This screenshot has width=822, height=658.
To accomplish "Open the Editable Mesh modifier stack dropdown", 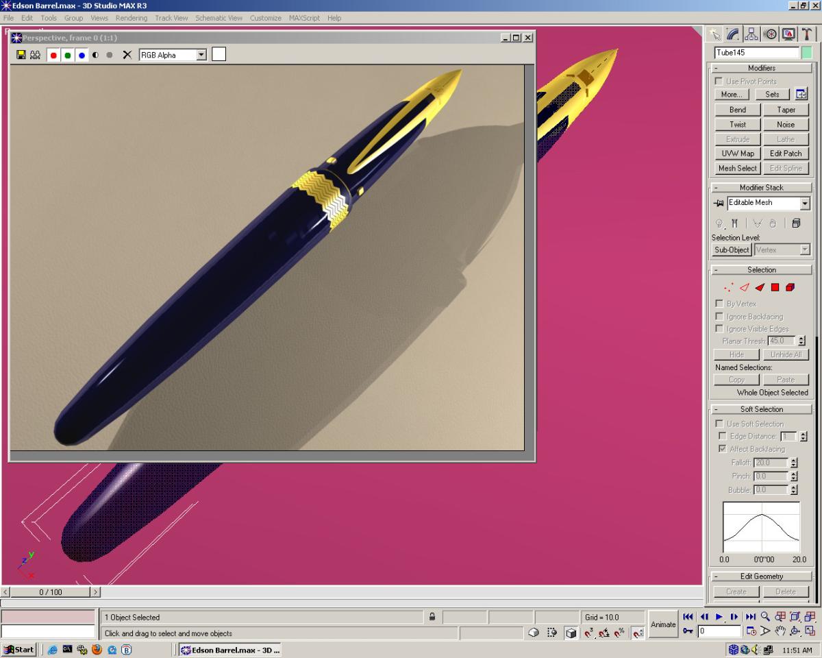I will point(804,204).
